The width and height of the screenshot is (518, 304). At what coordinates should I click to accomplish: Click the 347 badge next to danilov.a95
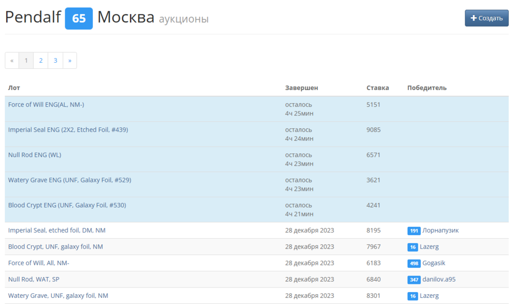(413, 280)
